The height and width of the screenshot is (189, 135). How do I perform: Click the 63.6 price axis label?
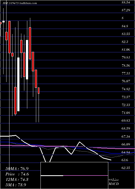(x=125, y=160)
